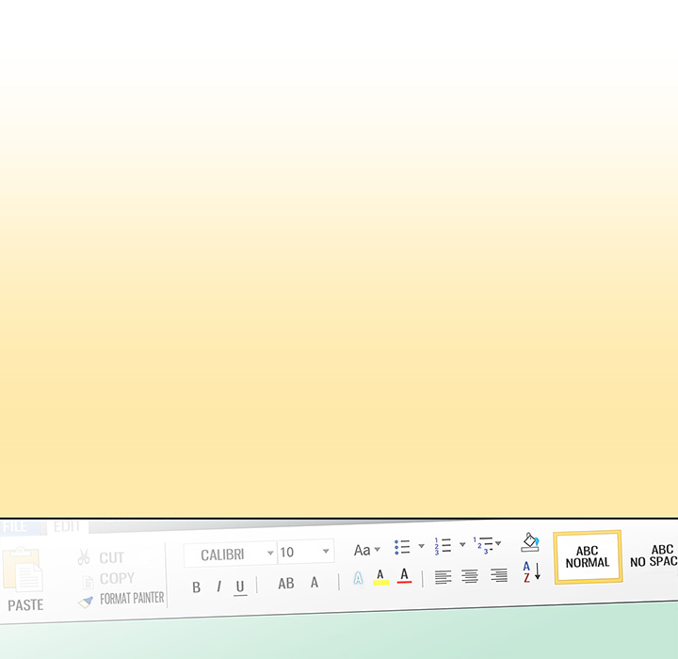Apply text effects with the glowing A

(358, 578)
